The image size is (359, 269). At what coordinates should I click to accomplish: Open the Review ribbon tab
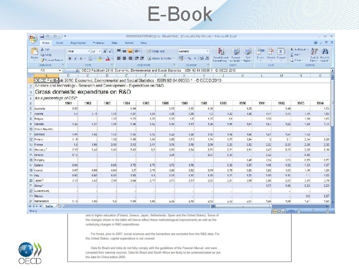pos(129,43)
